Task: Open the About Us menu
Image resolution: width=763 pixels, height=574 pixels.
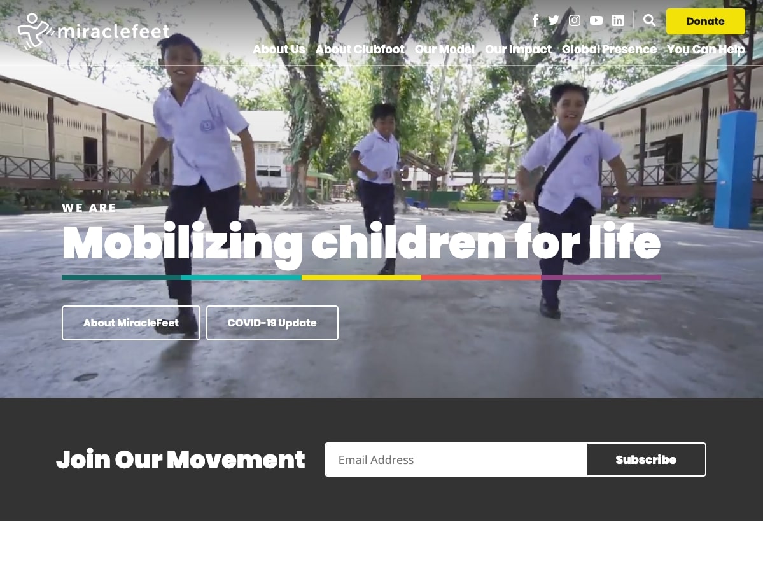Action: [x=279, y=50]
